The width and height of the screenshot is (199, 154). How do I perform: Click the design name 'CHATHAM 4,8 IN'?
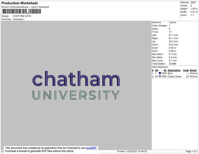(22, 16)
